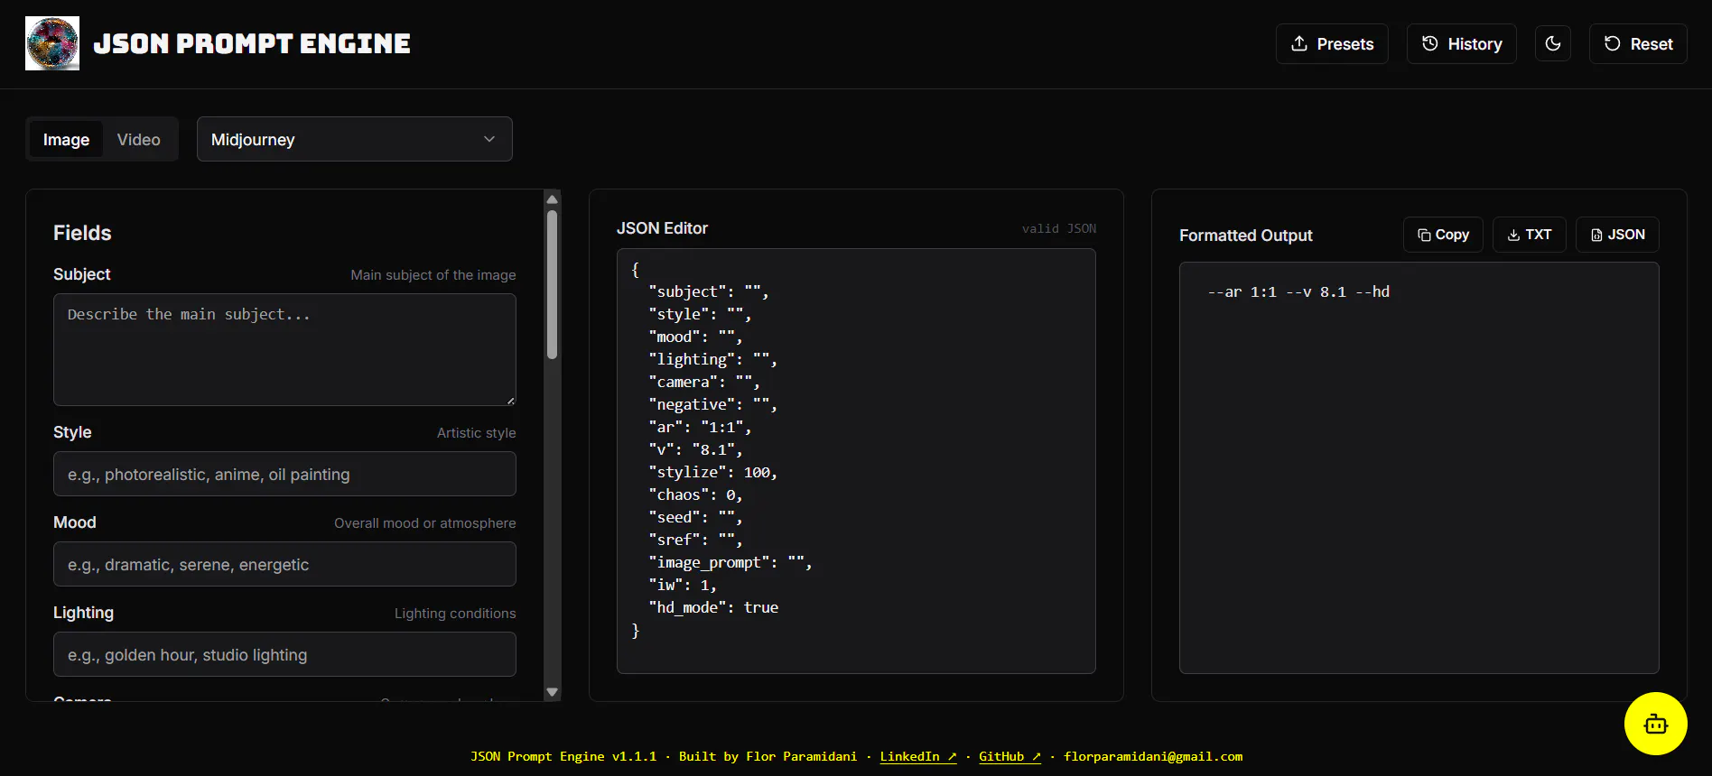The image size is (1712, 776).
Task: Switch to the Image tab
Action: (66, 139)
